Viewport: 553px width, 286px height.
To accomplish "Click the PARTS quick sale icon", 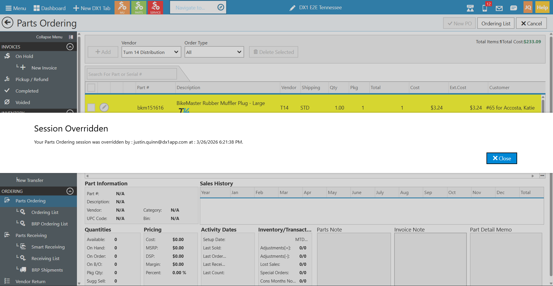I will [x=139, y=7].
